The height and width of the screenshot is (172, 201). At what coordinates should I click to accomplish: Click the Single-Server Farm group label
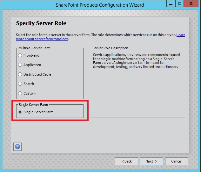coord(33,105)
